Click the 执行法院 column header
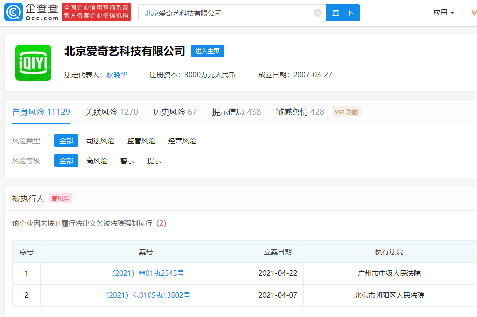477x317 pixels. point(389,252)
